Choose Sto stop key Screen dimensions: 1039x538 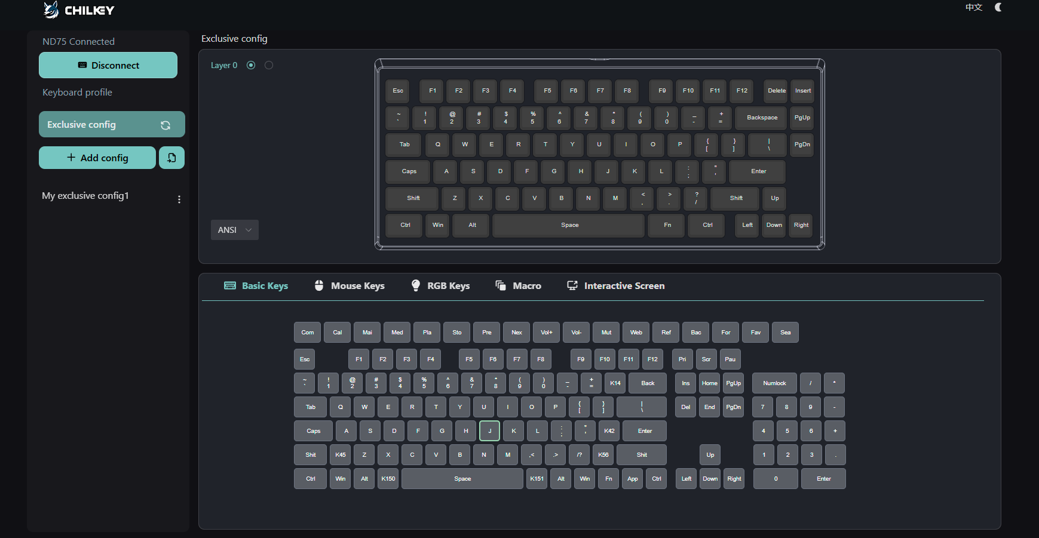457,333
